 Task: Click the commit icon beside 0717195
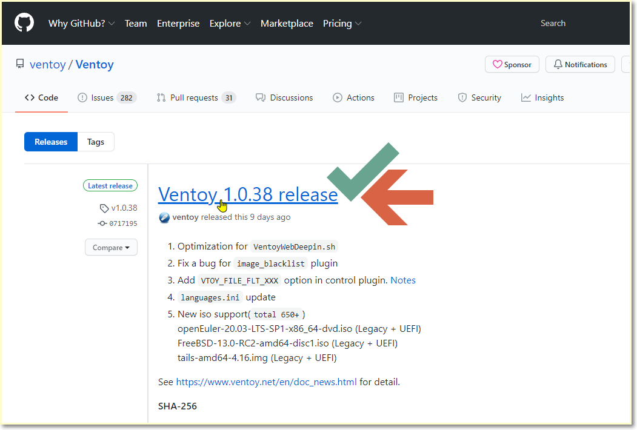pyautogui.click(x=102, y=223)
